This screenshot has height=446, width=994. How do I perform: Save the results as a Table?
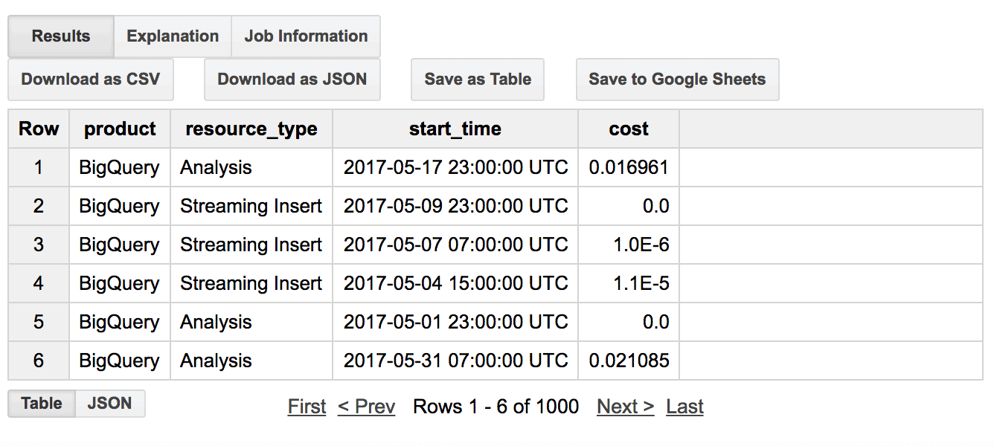coord(477,79)
